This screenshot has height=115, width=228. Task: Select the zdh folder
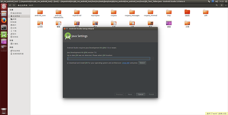point(206,13)
